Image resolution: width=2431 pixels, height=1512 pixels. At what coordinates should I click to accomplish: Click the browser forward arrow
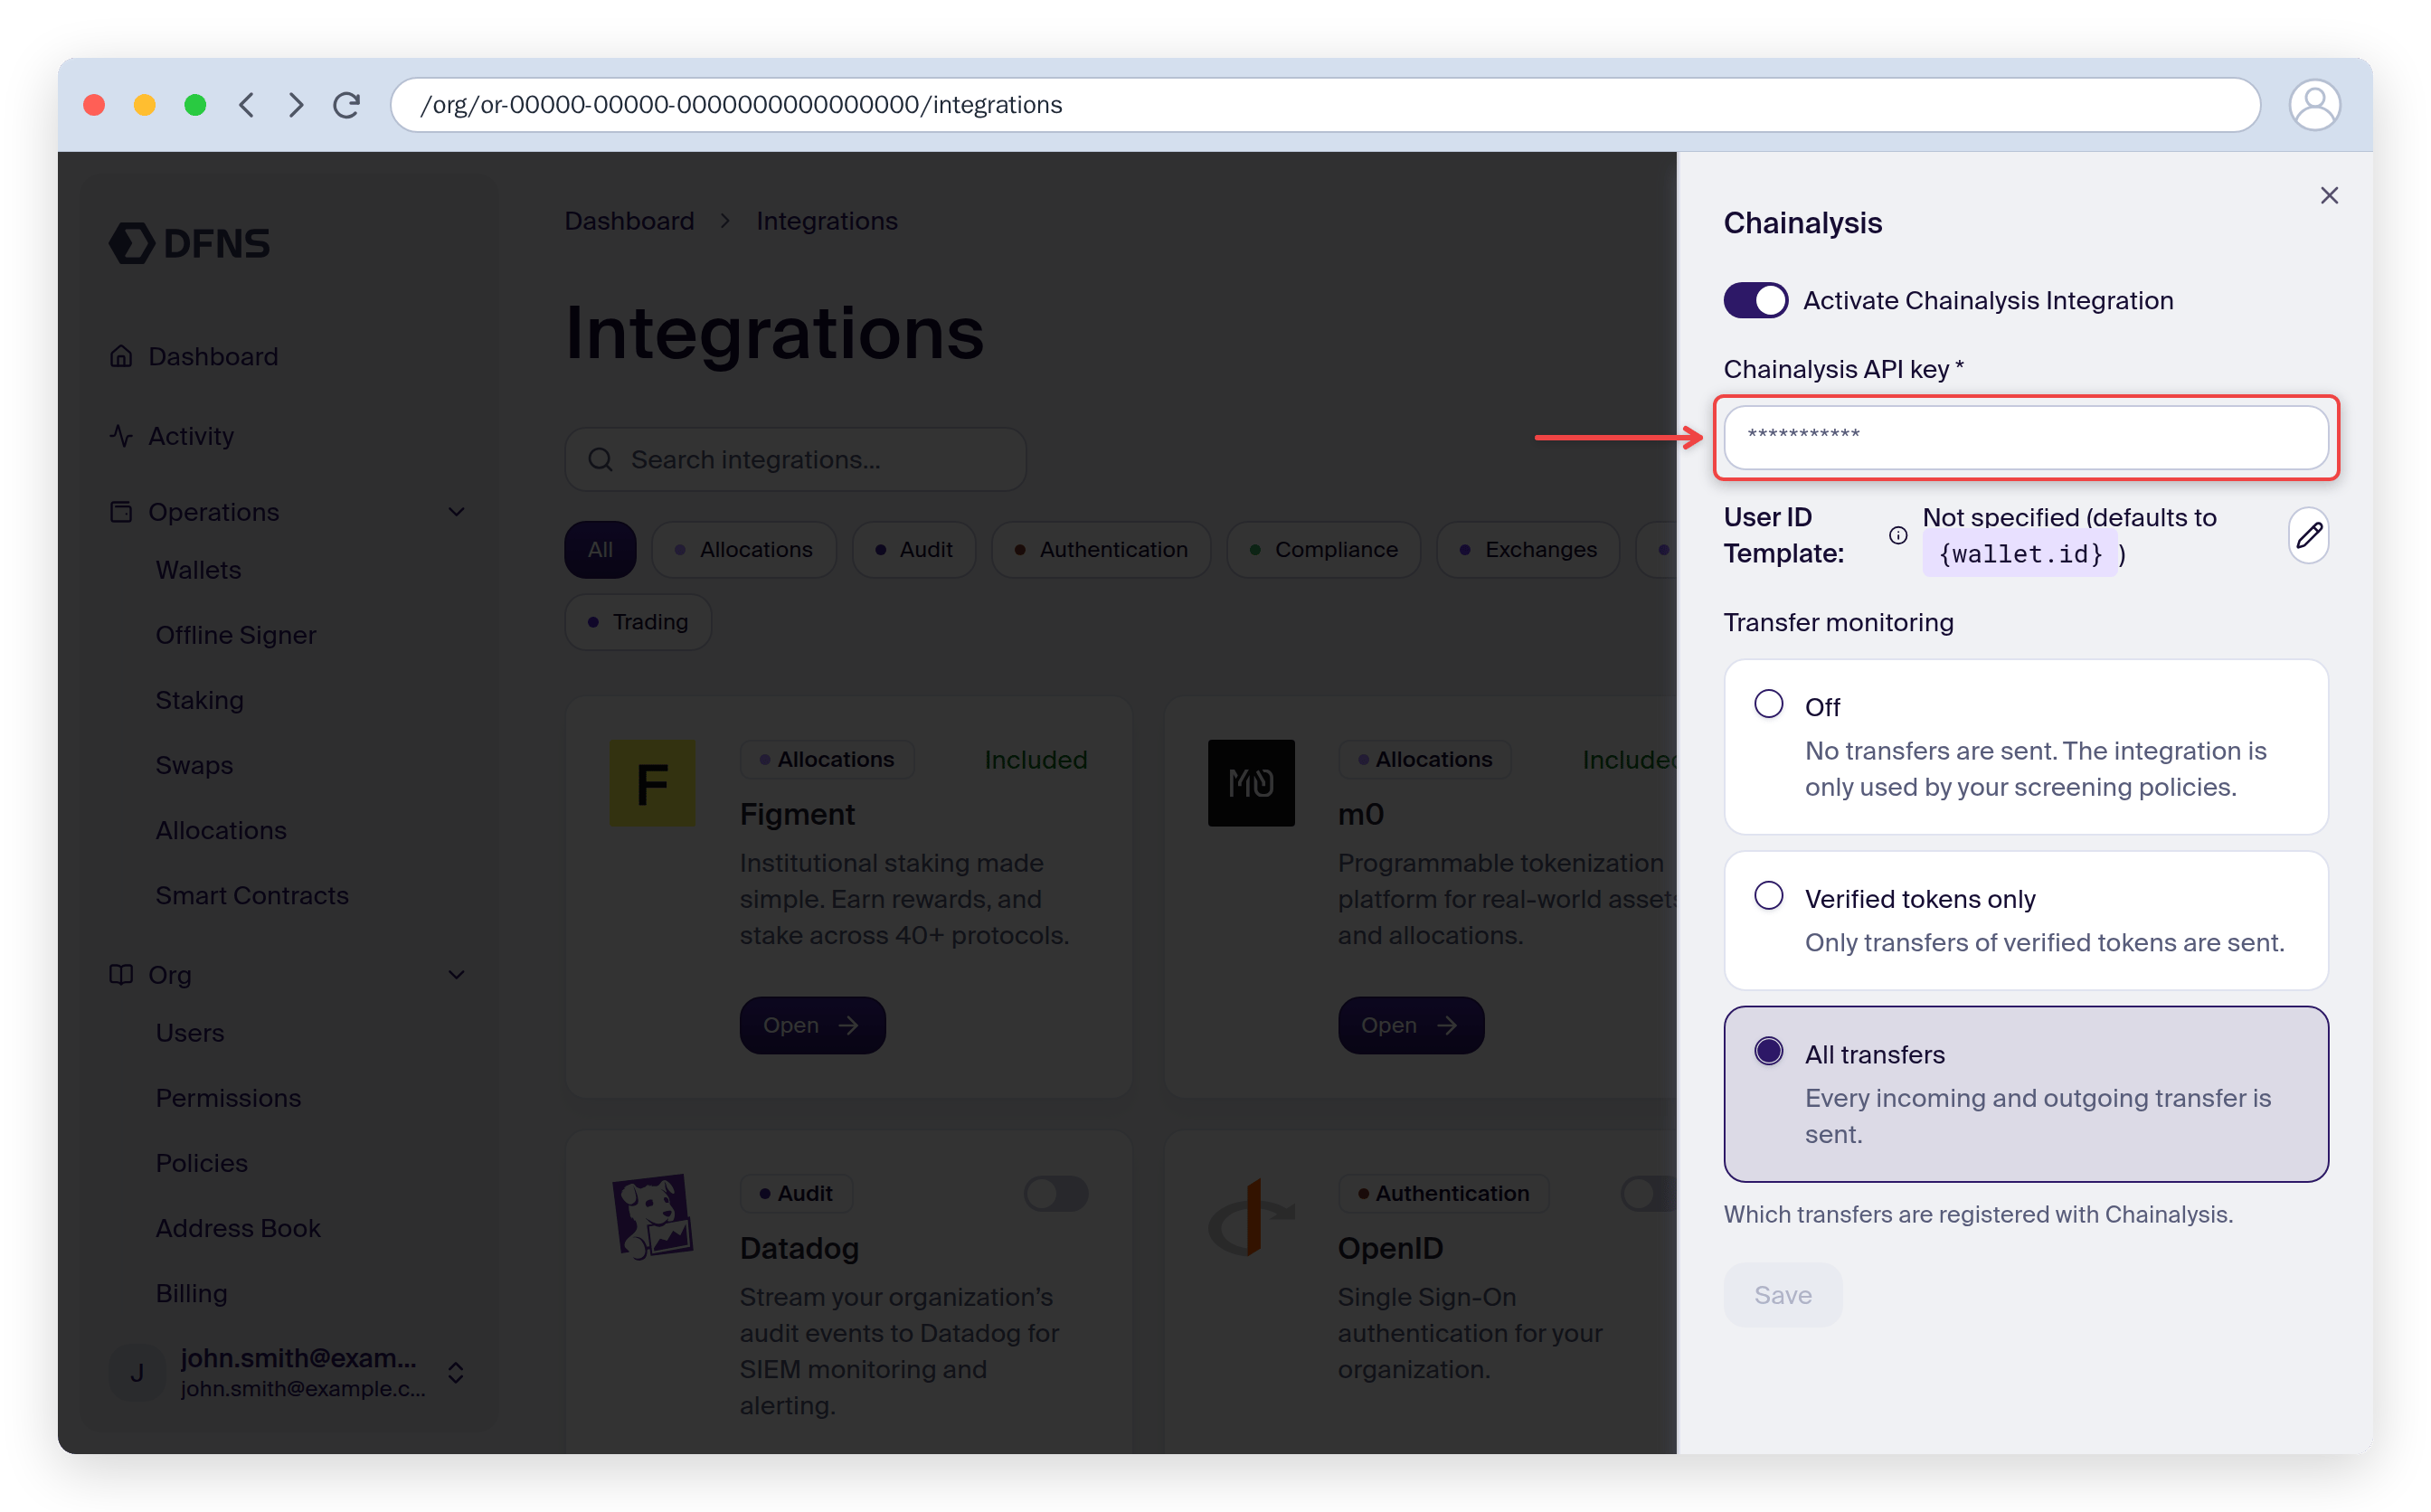pyautogui.click(x=296, y=105)
